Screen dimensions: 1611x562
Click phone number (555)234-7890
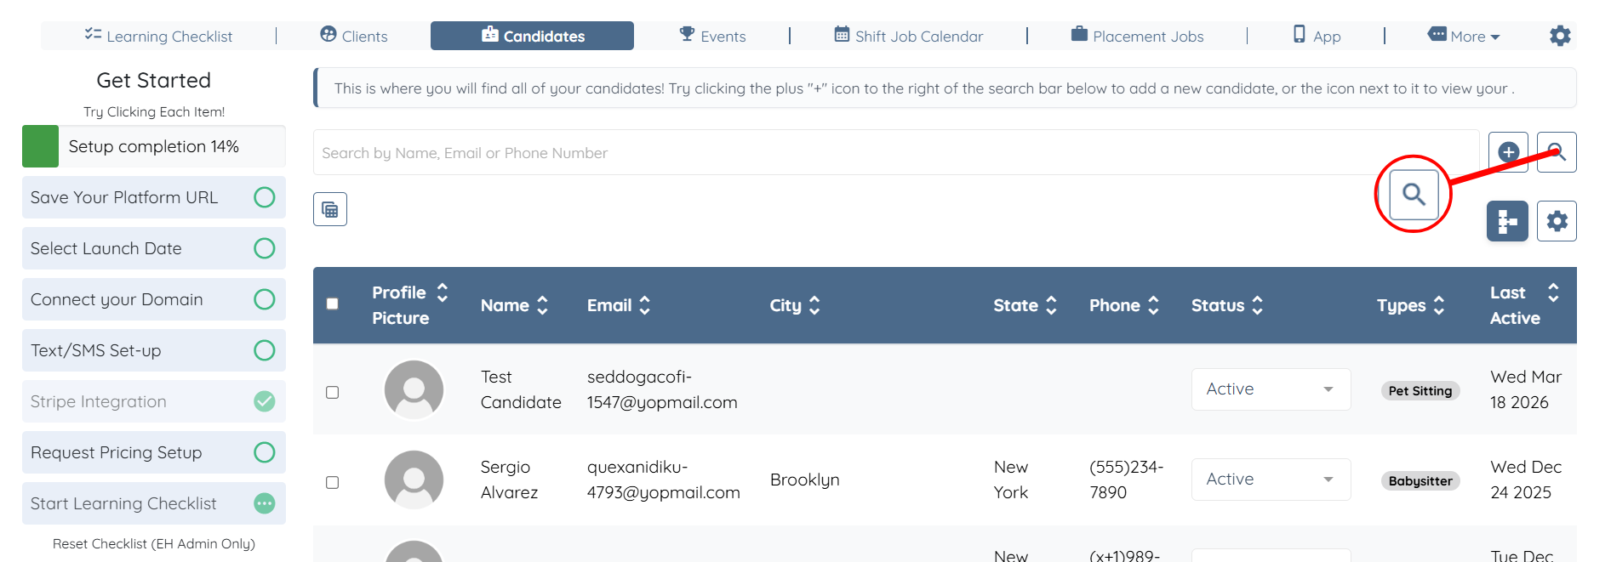[1126, 480]
